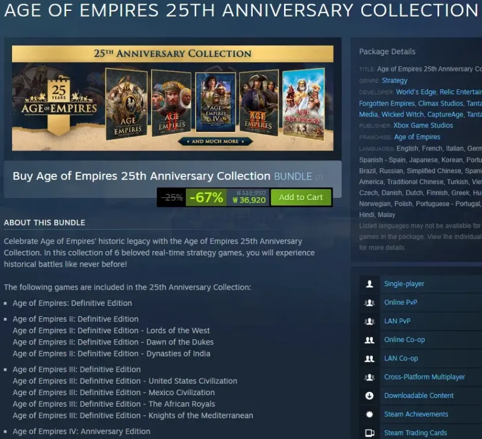Open the Strategy genre link
482x439 pixels.
[x=394, y=81]
